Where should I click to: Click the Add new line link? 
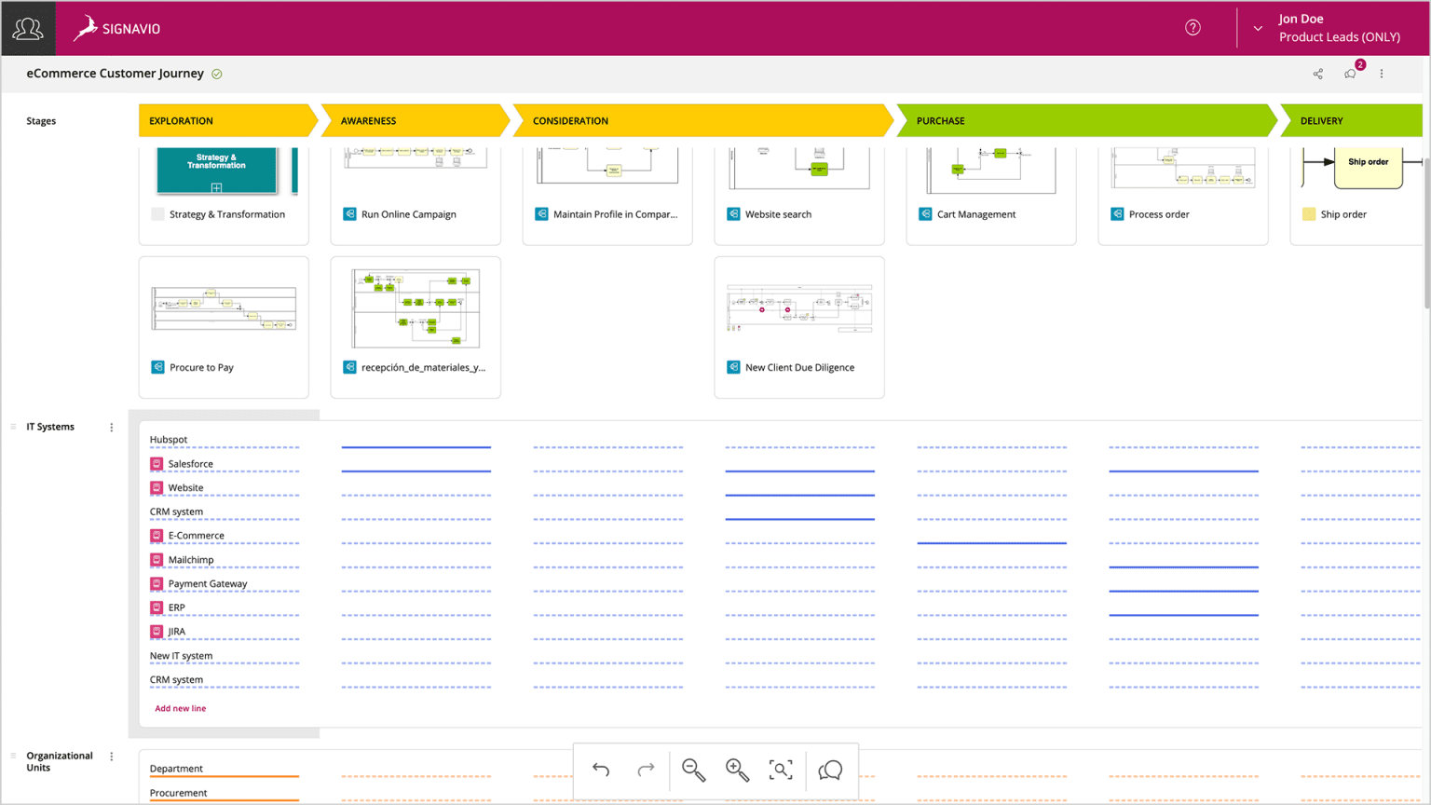[x=180, y=708]
